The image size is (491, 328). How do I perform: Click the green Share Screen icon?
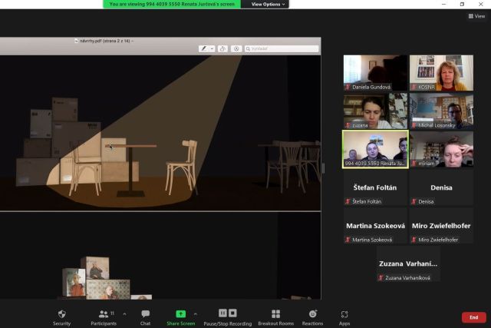[x=180, y=314]
